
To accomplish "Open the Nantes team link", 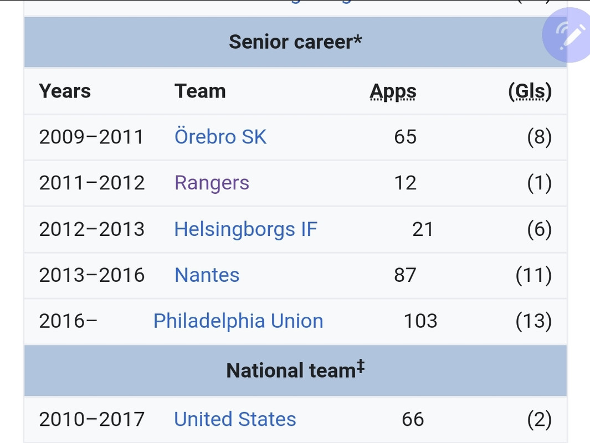I will [x=207, y=275].
